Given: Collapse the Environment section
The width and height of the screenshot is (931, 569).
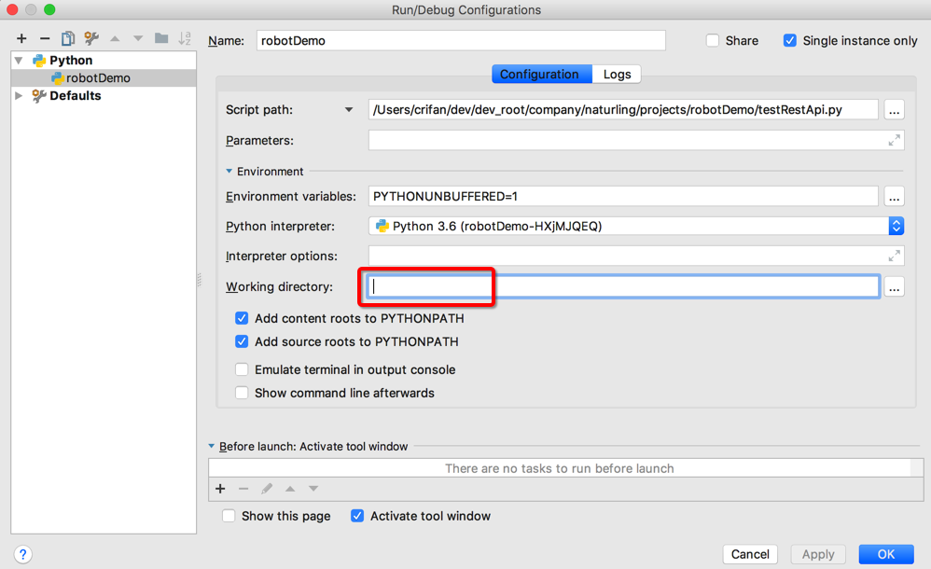Looking at the screenshot, I should tap(229, 171).
